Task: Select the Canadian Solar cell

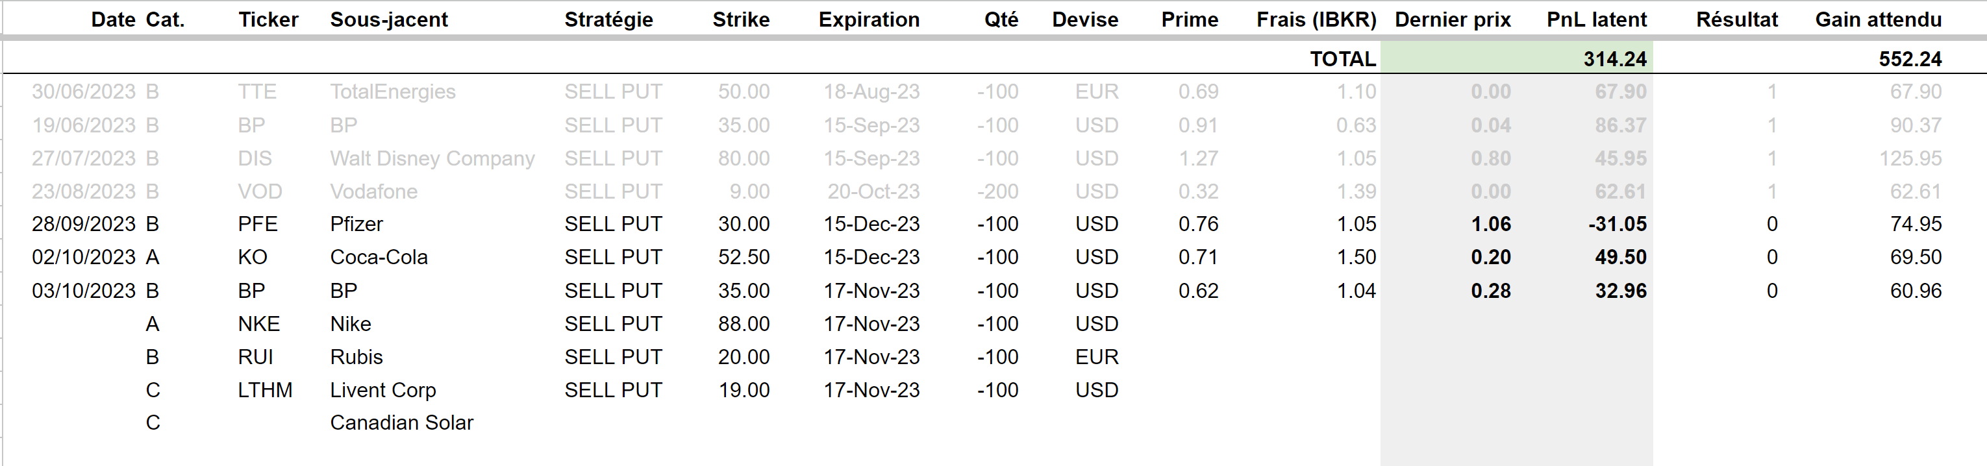Action: coord(401,423)
